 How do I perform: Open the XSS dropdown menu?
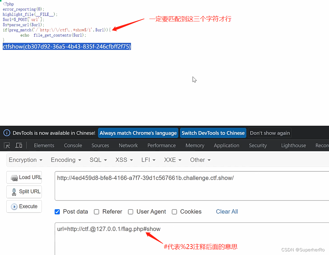coord(124,160)
